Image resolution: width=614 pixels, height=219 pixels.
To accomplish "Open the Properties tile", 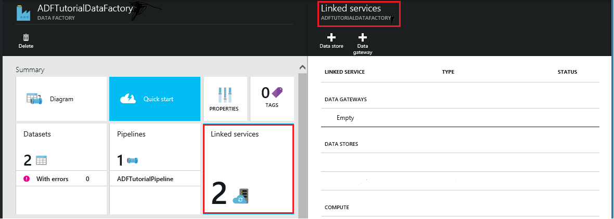I will [x=224, y=99].
